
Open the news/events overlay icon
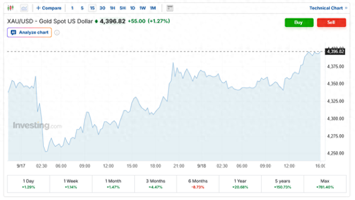click(170, 8)
